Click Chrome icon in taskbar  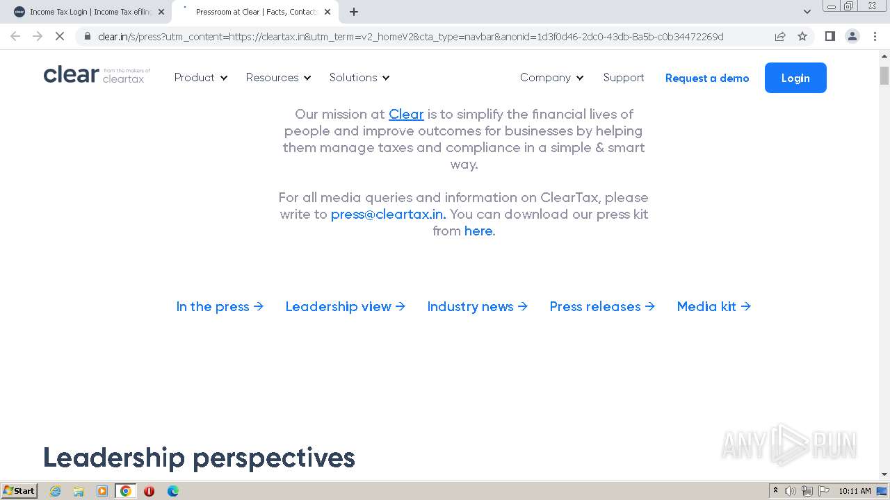click(x=126, y=491)
